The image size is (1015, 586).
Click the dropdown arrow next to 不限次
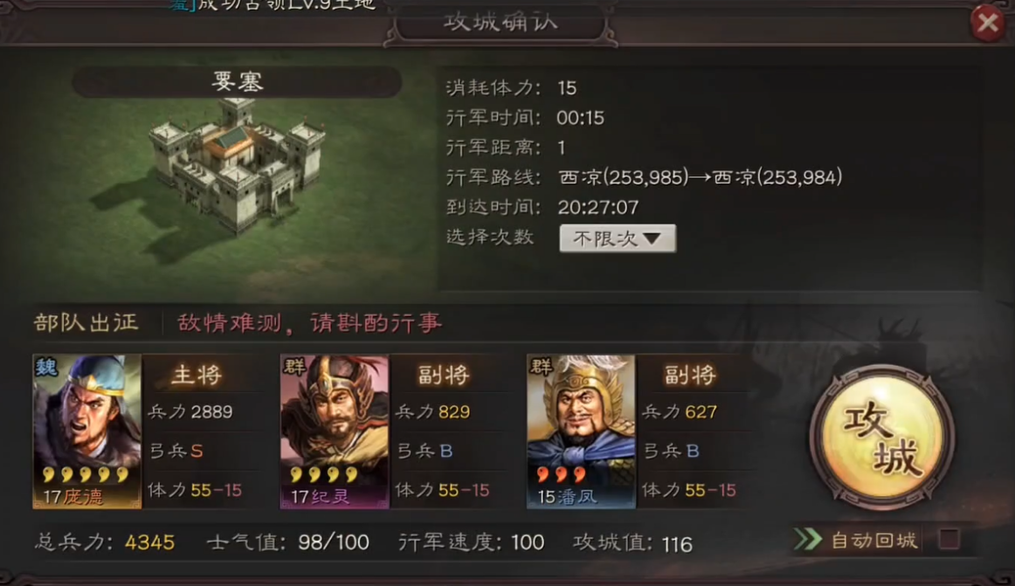652,238
